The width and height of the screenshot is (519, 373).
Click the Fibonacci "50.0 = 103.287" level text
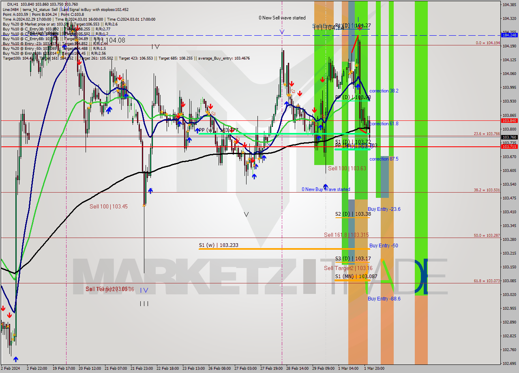pos(487,235)
